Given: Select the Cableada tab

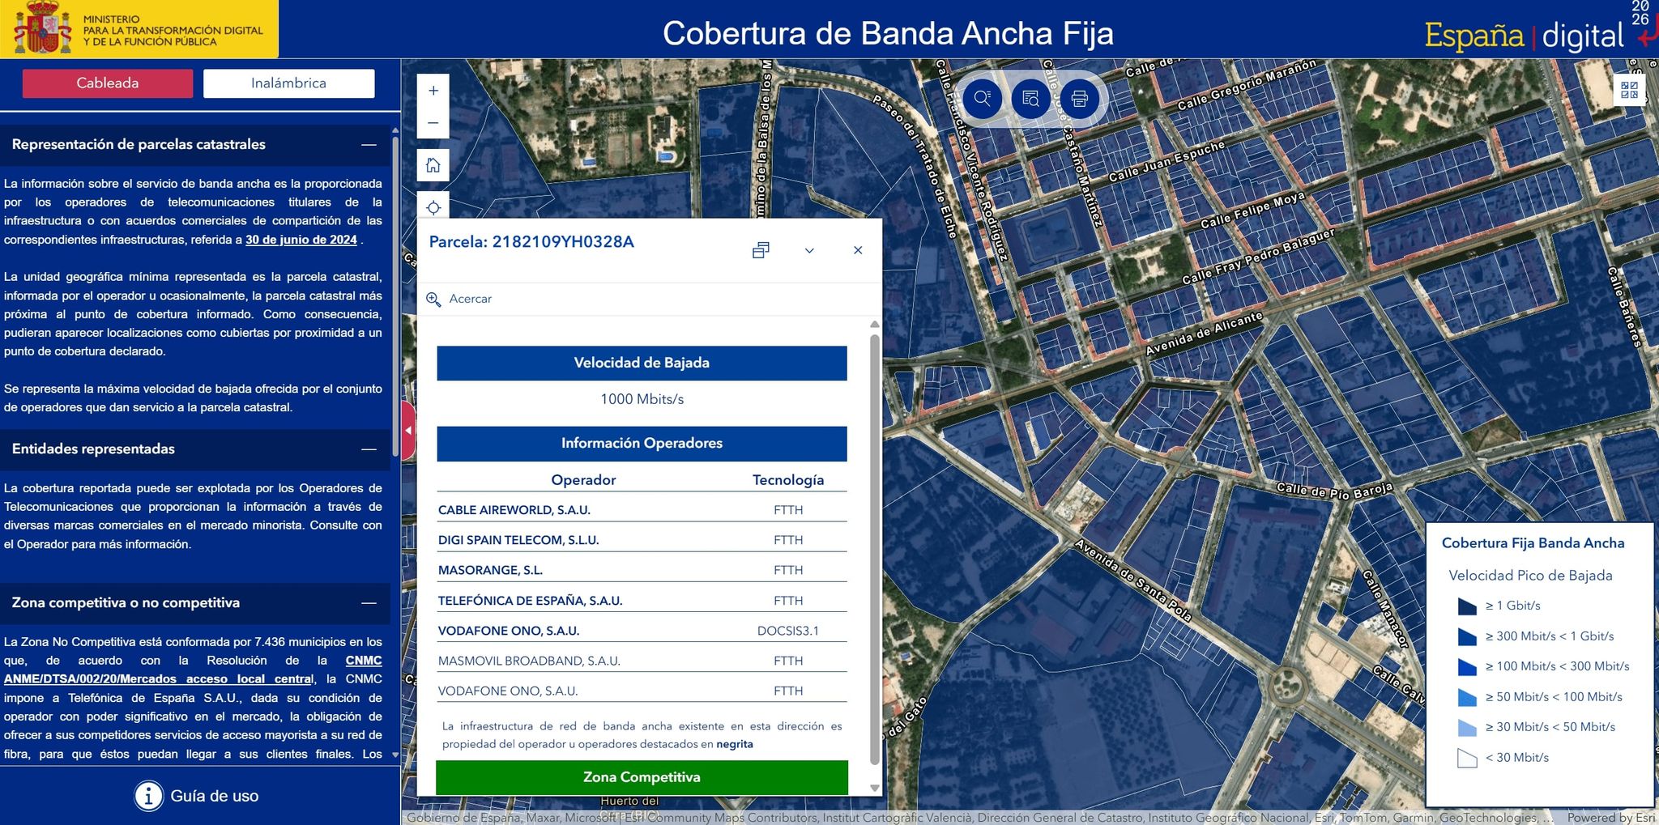Looking at the screenshot, I should tap(108, 83).
